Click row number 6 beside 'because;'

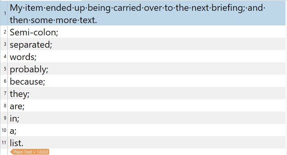(x=5, y=82)
